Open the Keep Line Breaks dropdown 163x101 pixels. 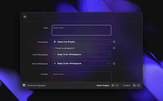click(x=81, y=42)
